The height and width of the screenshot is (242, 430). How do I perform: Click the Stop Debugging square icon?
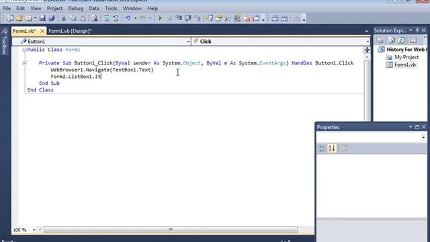click(x=169, y=18)
